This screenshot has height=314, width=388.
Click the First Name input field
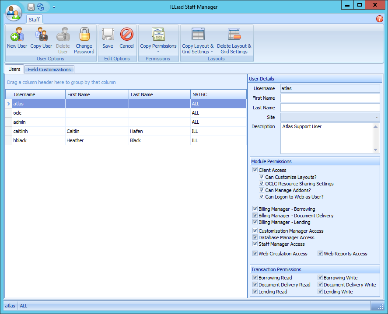(330, 98)
